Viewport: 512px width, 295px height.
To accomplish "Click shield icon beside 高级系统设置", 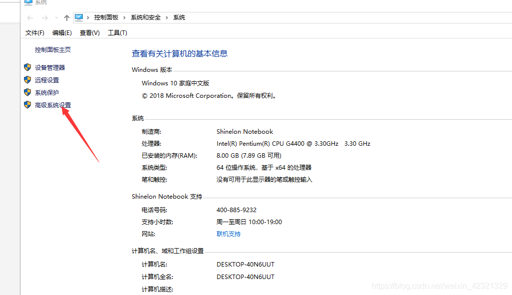I will coord(27,104).
